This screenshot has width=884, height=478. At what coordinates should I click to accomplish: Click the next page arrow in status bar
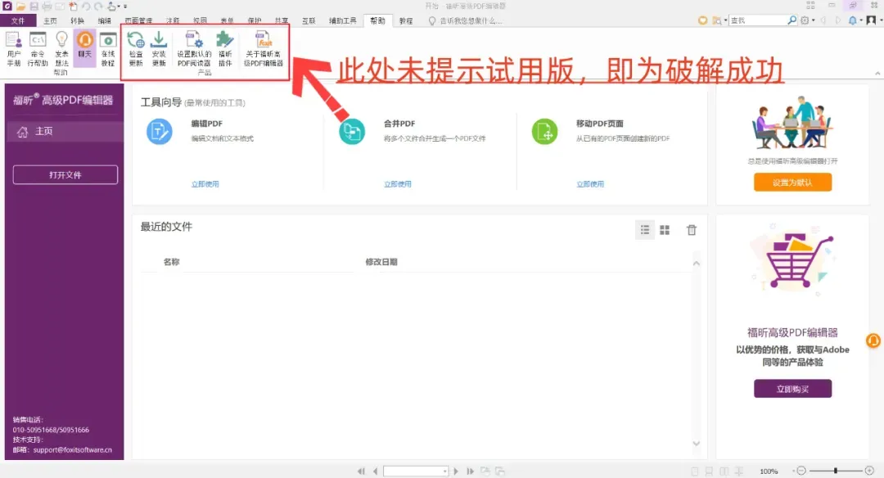tap(456, 471)
